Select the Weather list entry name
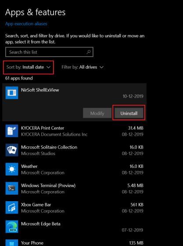The image size is (183, 246). tap(29, 166)
